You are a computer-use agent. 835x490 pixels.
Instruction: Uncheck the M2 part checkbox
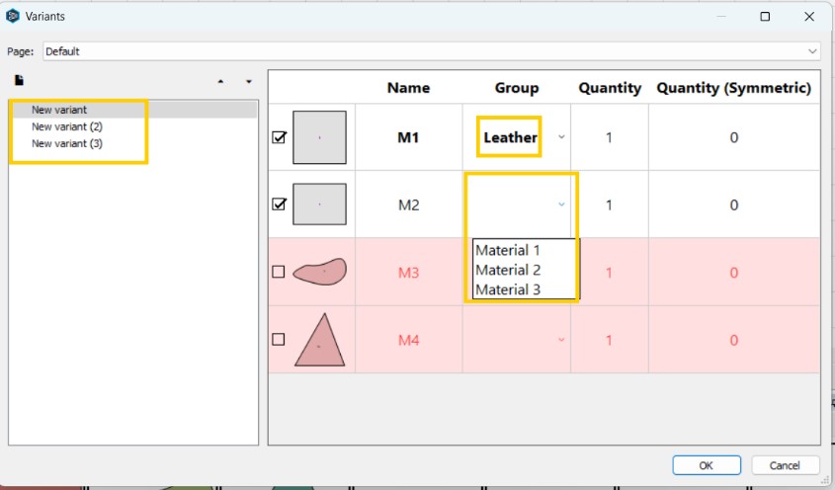click(x=279, y=204)
